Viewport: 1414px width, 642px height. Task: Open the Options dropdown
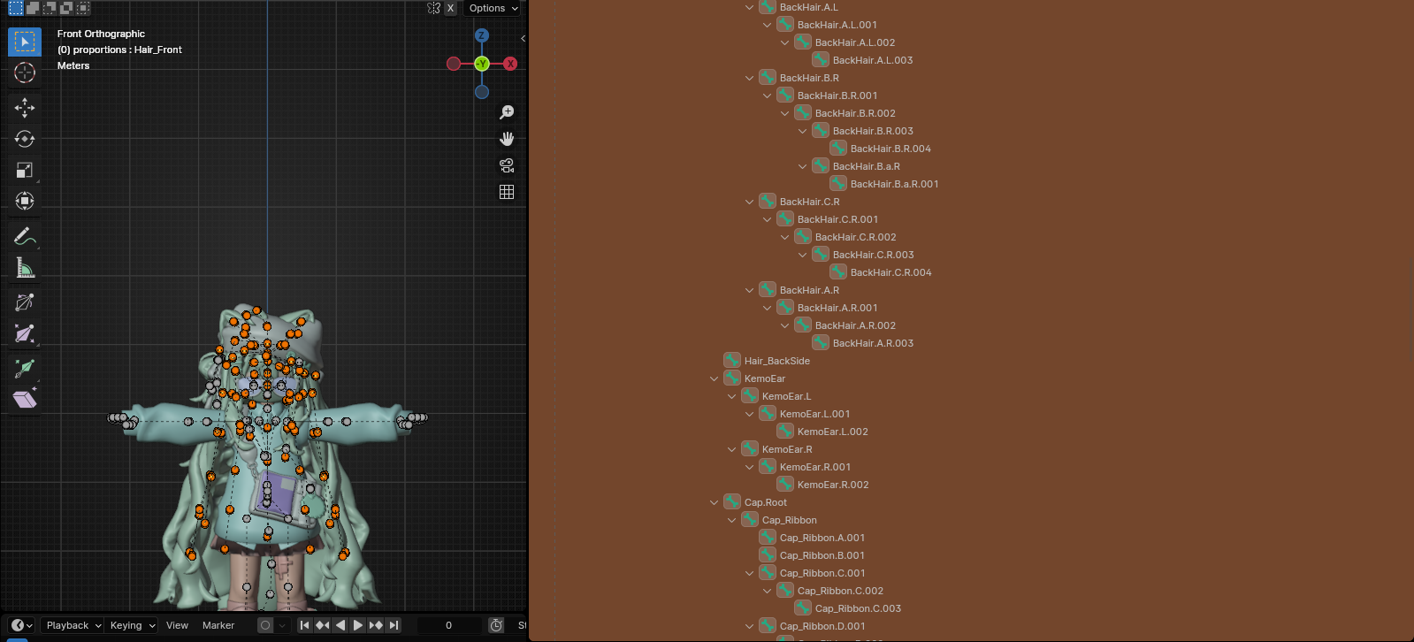493,8
